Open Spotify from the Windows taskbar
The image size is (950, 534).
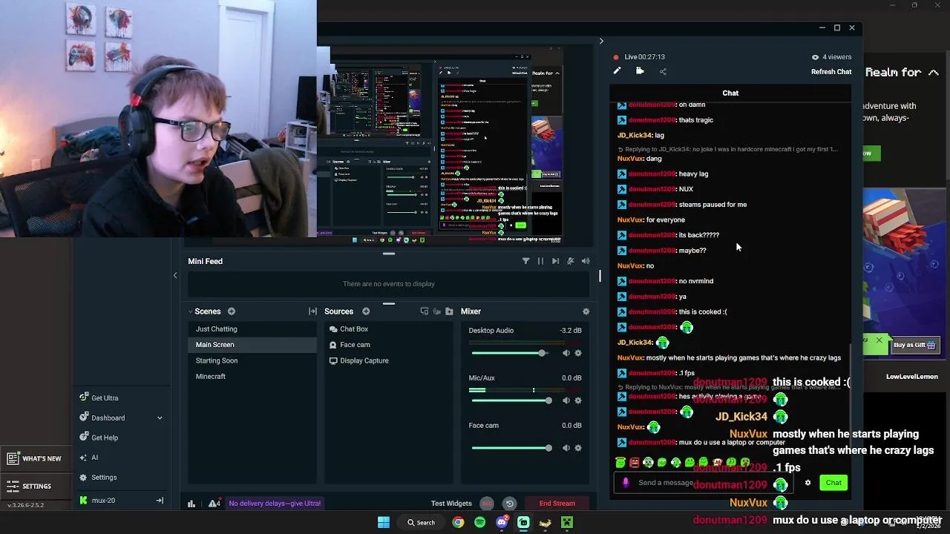479,523
